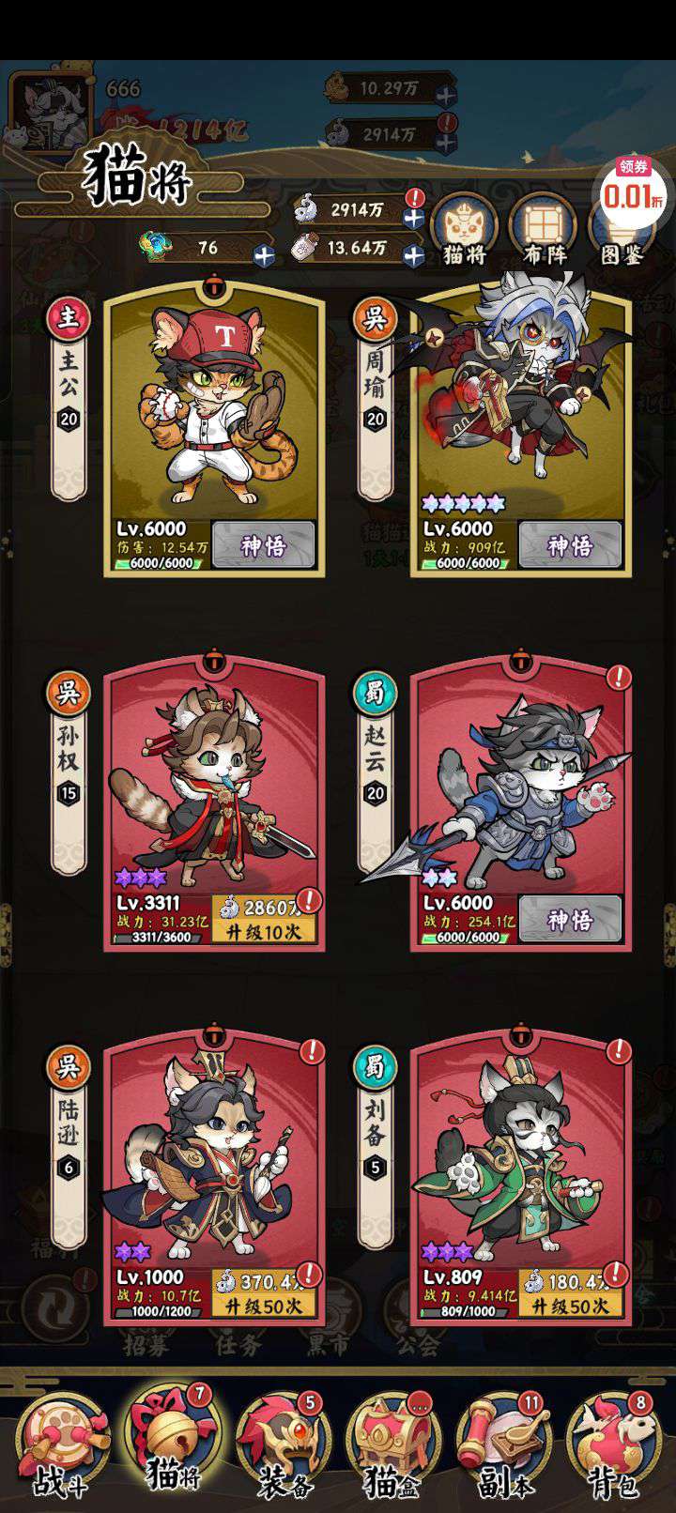The height and width of the screenshot is (1513, 676).
Task: Open the 猫将 roster icon at top
Action: (x=465, y=229)
